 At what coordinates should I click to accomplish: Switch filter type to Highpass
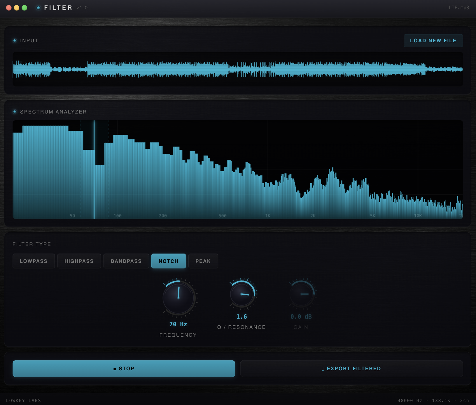tap(79, 261)
